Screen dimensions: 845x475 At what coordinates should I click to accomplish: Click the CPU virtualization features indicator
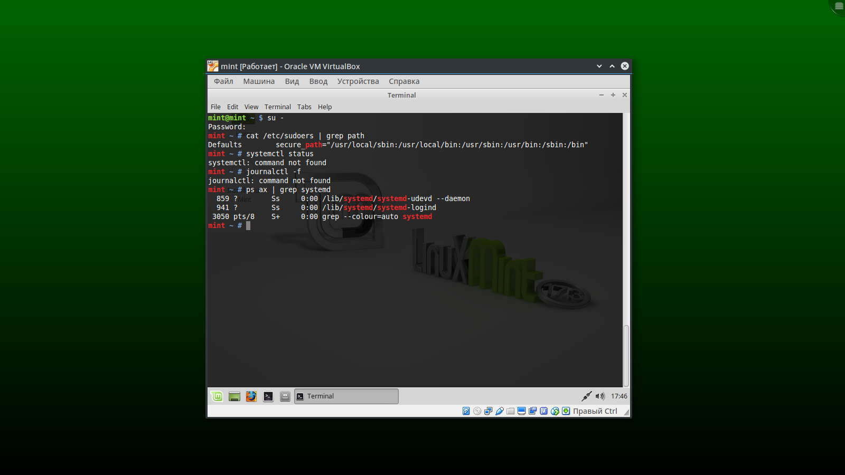tap(544, 411)
